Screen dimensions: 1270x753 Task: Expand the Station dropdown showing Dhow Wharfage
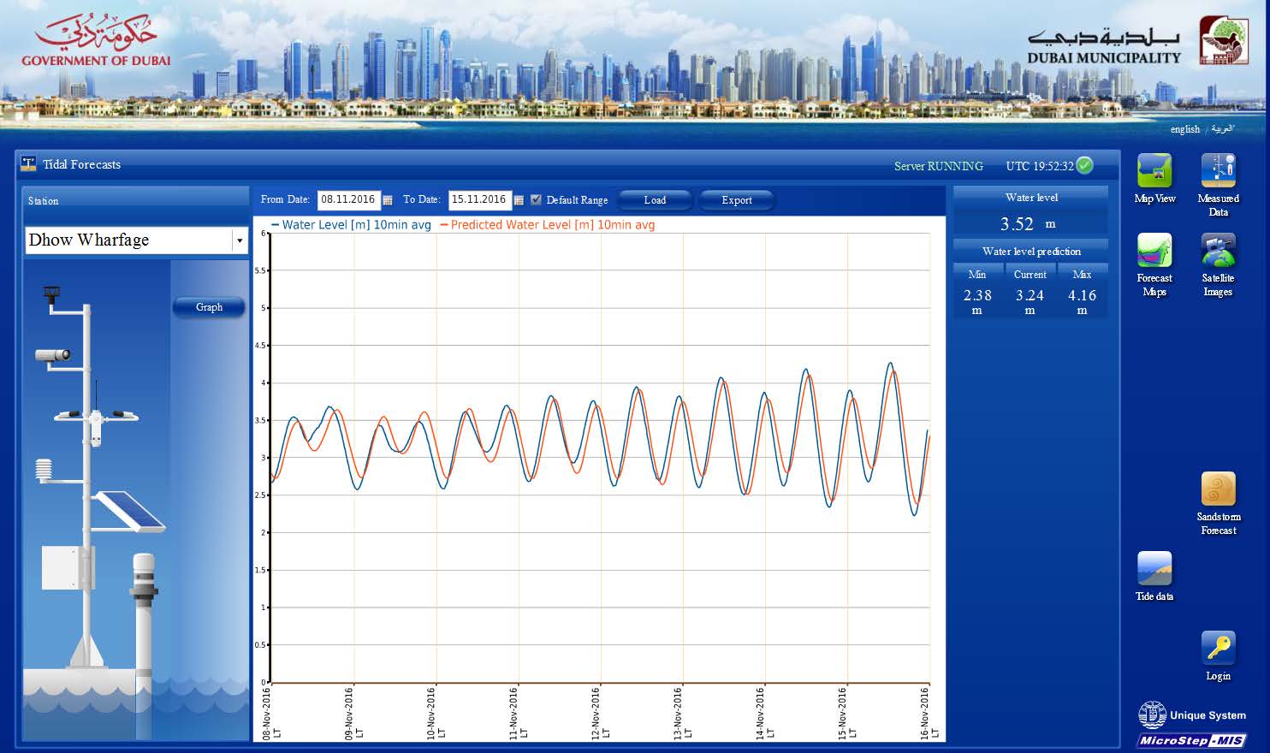tap(239, 240)
